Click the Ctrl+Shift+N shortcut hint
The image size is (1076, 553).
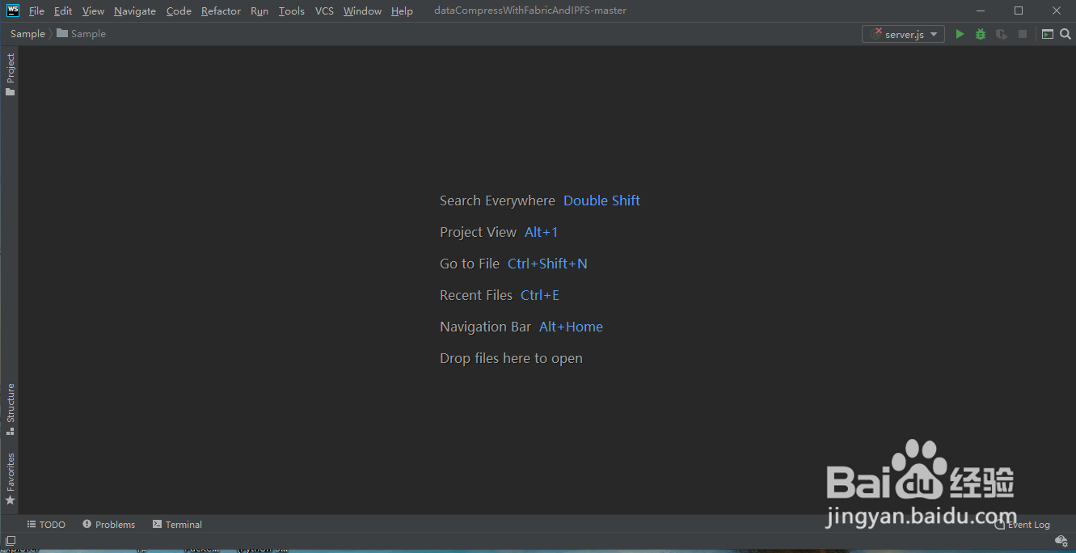(547, 264)
